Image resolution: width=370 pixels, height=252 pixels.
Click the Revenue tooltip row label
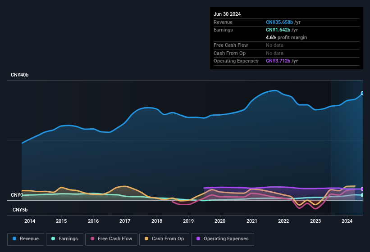223,22
